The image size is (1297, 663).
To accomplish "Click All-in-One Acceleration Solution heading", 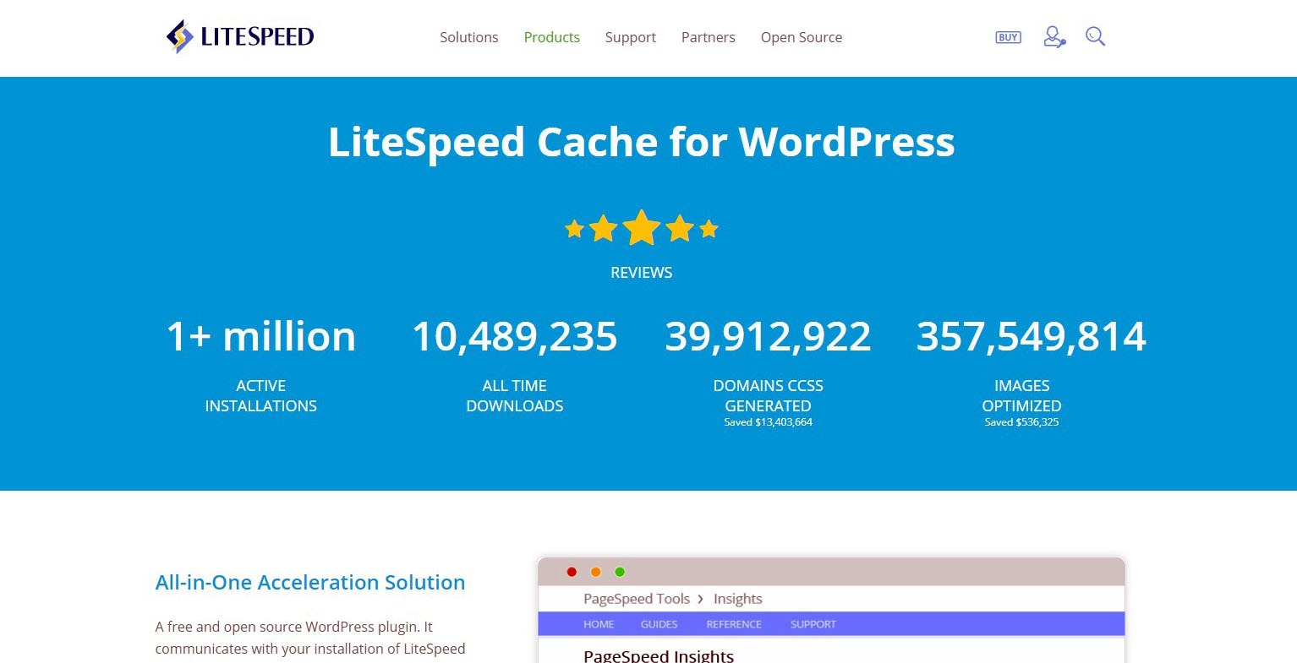I will click(310, 582).
